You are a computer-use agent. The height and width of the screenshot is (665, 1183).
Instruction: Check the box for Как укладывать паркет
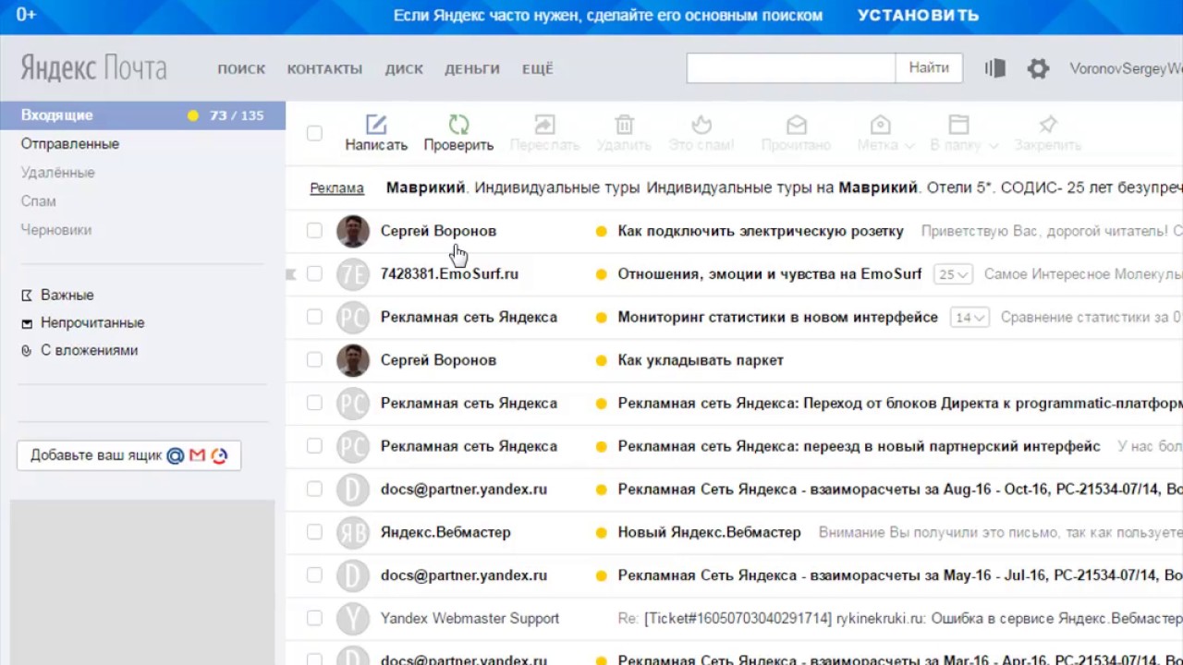pos(314,360)
